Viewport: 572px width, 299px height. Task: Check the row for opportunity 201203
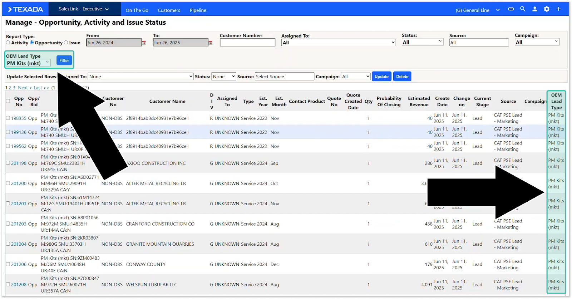(8, 224)
